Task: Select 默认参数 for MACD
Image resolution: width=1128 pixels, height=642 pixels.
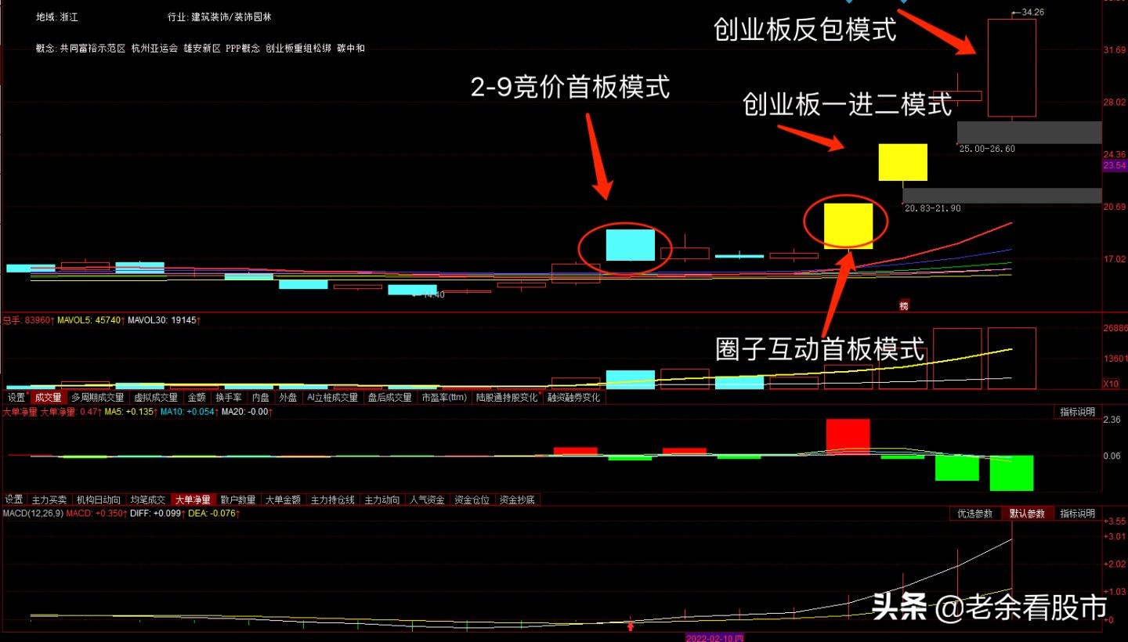Action: (1027, 514)
